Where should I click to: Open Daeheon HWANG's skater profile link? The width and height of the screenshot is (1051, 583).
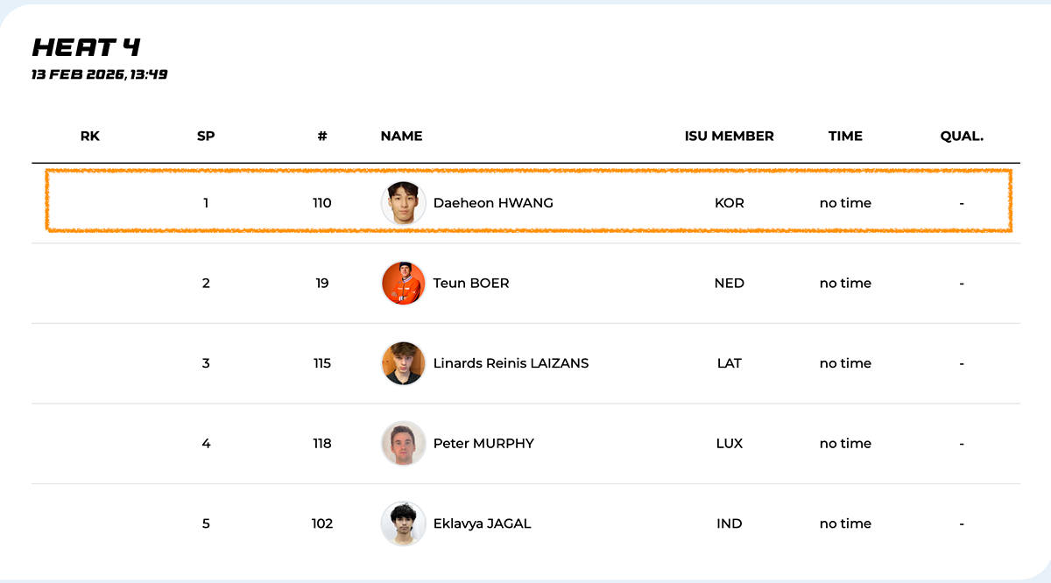493,203
